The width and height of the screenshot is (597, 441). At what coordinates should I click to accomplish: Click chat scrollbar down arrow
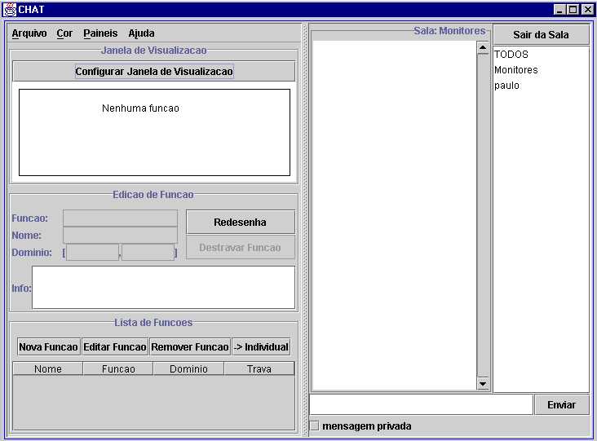(483, 384)
